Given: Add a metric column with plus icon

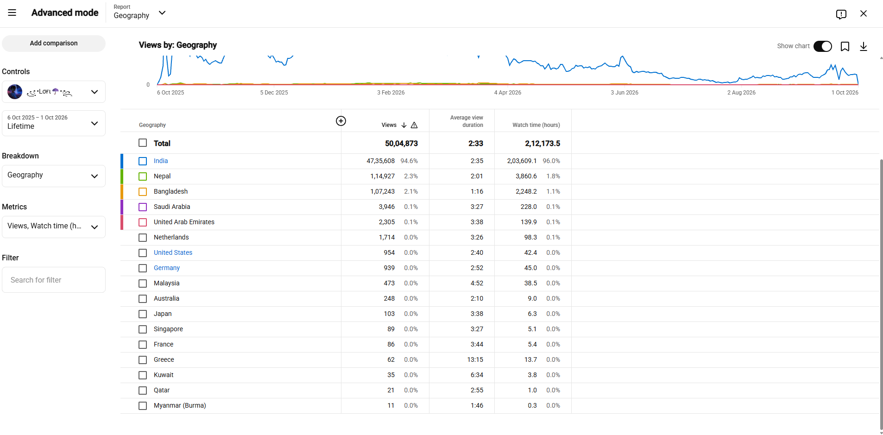Looking at the screenshot, I should coord(341,121).
